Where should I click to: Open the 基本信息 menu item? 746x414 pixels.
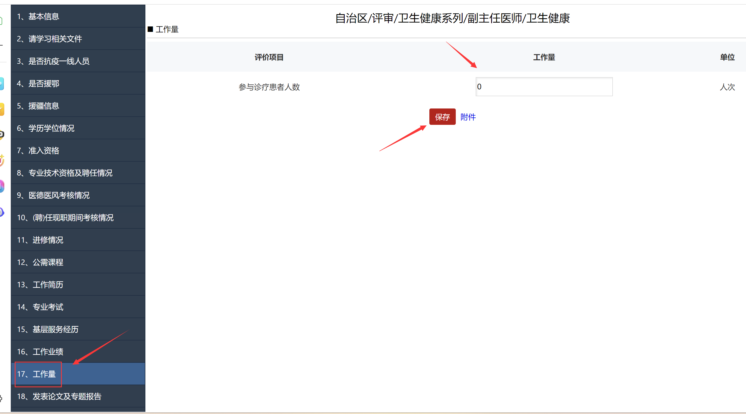(x=78, y=16)
